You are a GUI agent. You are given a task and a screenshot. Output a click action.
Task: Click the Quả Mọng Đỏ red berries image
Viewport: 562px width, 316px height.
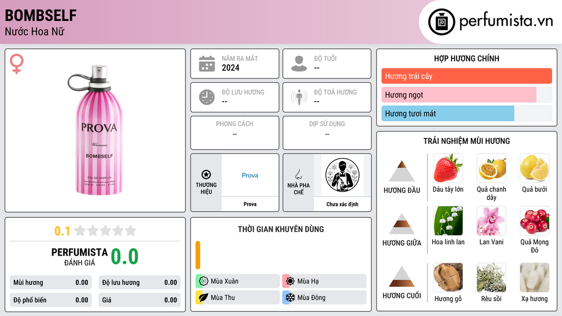coord(535,221)
